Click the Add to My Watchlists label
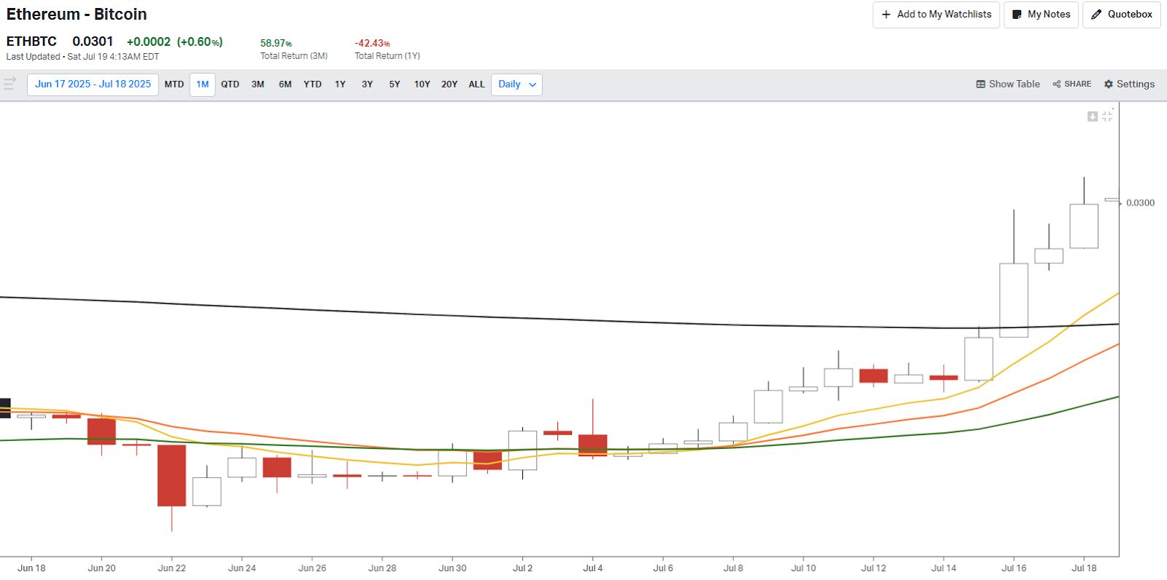This screenshot has height=580, width=1167. (x=945, y=15)
